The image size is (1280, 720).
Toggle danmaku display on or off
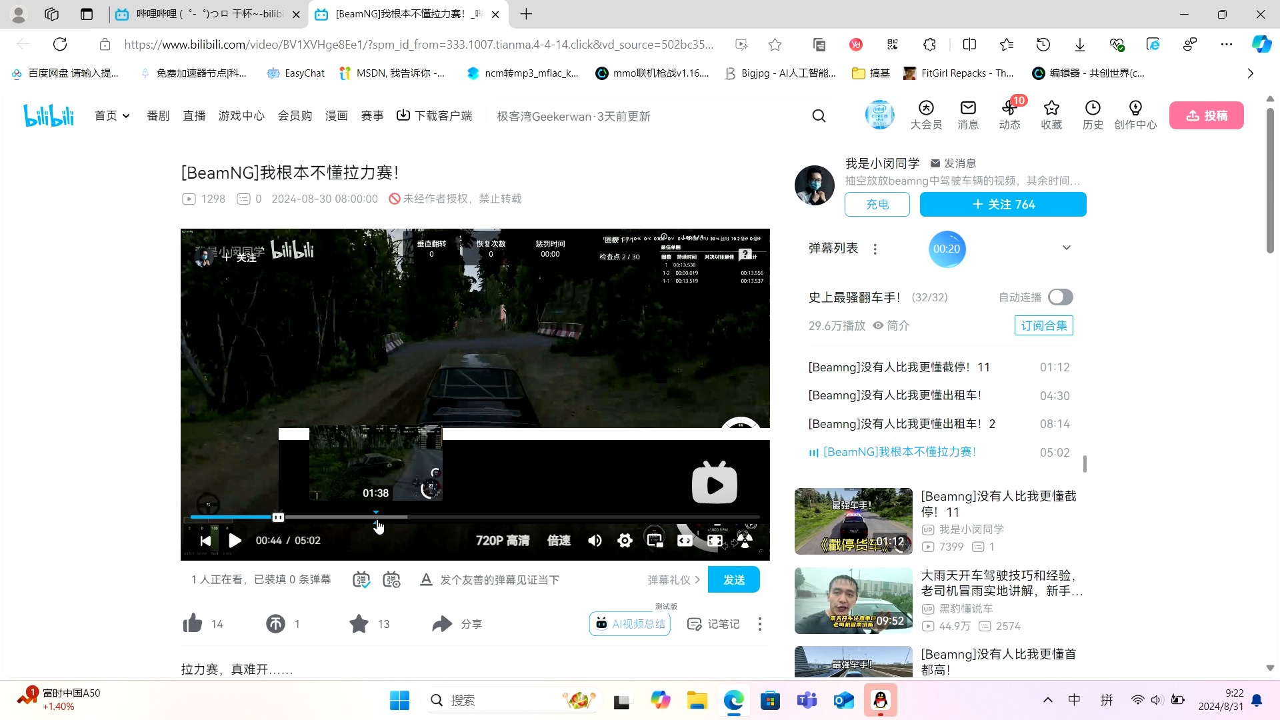(x=361, y=580)
